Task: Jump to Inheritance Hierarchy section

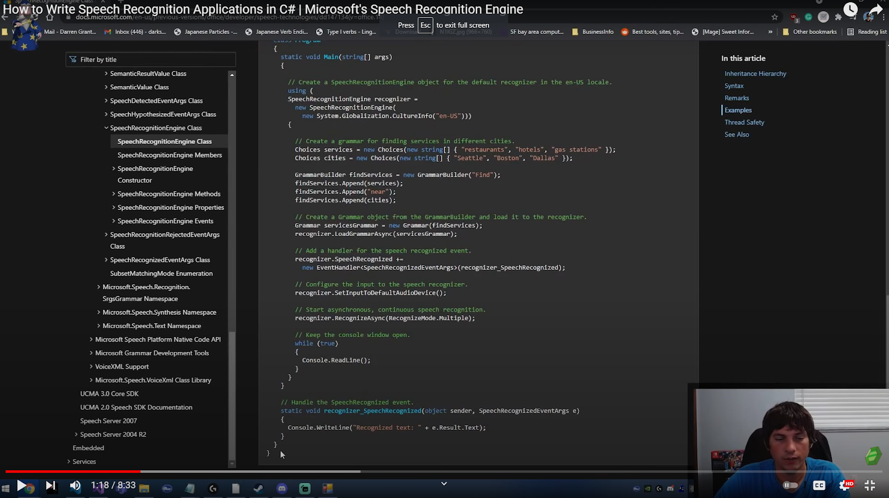Action: (x=755, y=73)
